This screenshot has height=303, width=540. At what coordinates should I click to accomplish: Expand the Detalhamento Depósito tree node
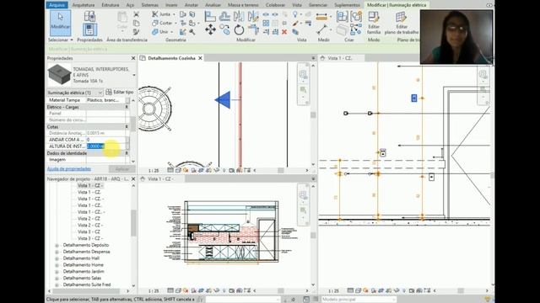[57, 245]
